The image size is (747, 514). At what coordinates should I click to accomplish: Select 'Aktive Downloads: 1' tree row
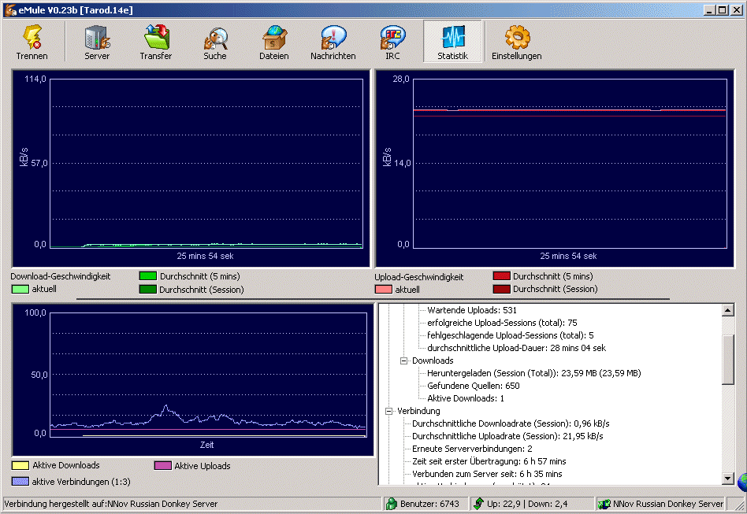click(x=466, y=398)
